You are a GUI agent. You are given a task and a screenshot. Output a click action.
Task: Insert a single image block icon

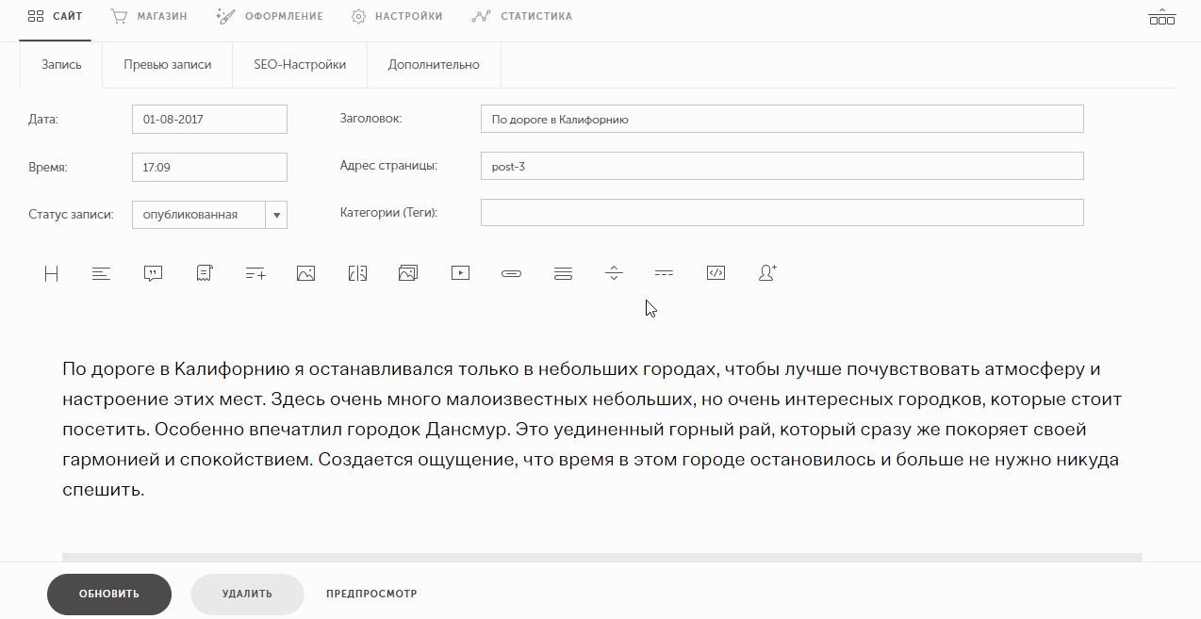(x=305, y=273)
